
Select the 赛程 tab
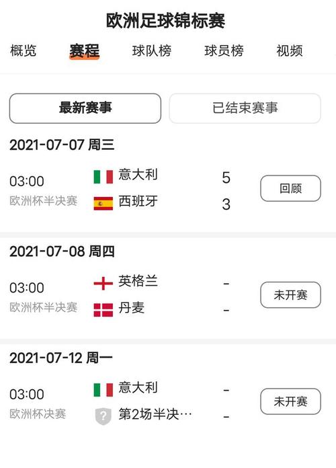coord(84,50)
